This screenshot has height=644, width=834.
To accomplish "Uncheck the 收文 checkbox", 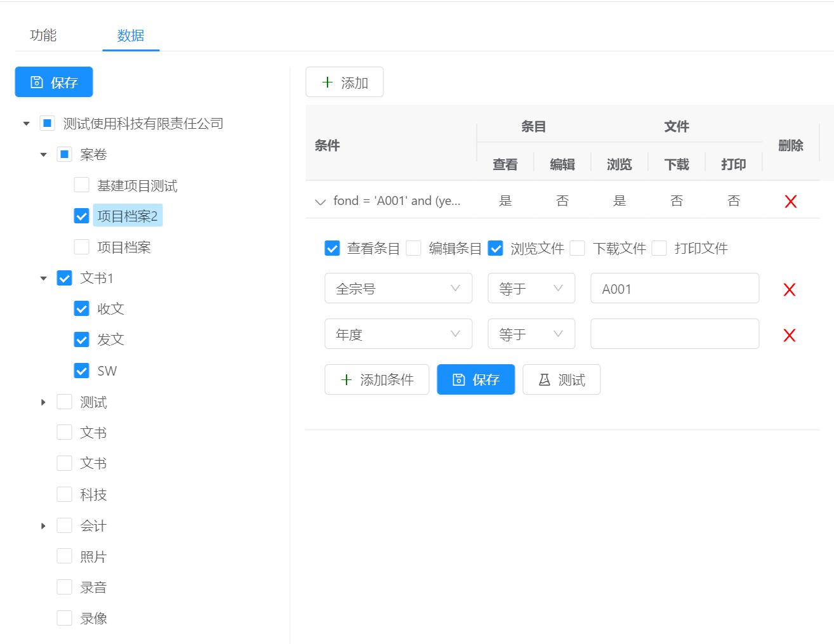I will [x=81, y=308].
